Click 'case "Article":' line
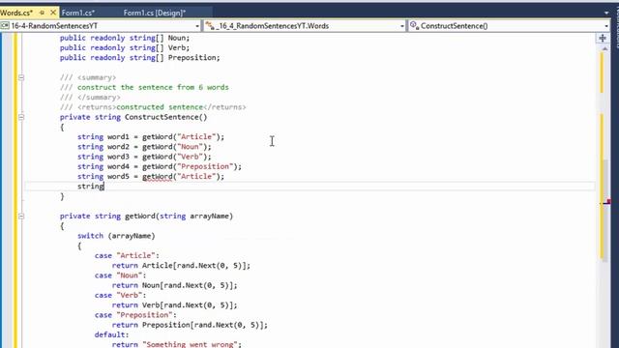 tap(127, 255)
